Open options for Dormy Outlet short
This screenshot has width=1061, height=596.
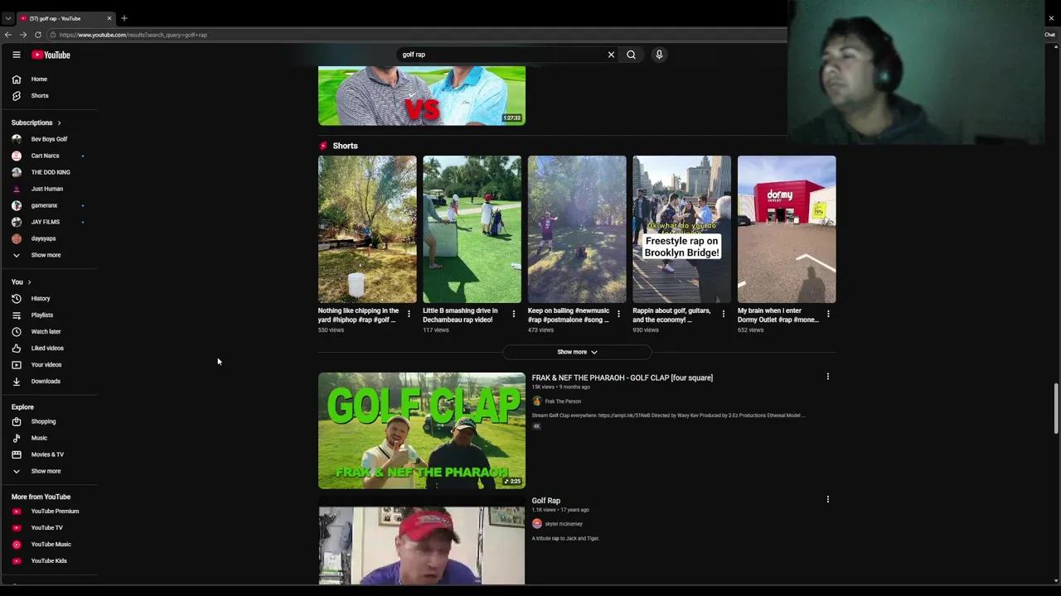tap(828, 314)
